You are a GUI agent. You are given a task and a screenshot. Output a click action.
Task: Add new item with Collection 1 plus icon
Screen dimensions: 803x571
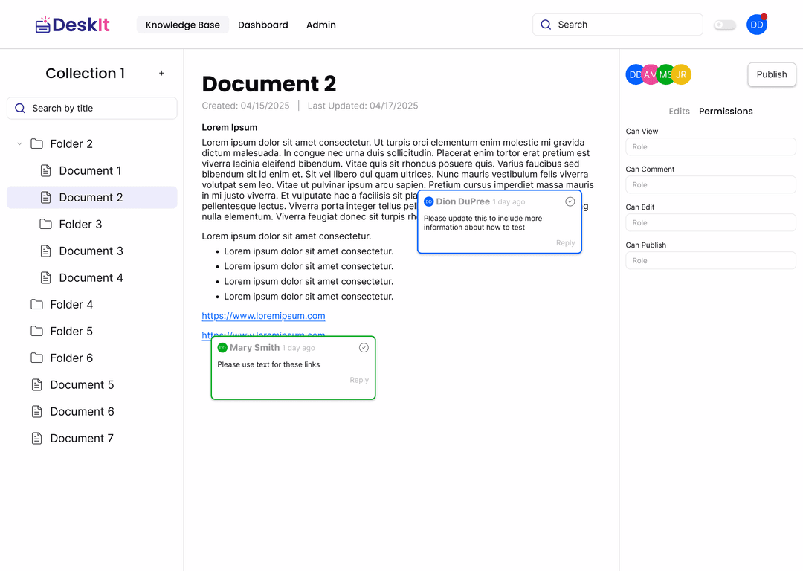(x=161, y=73)
